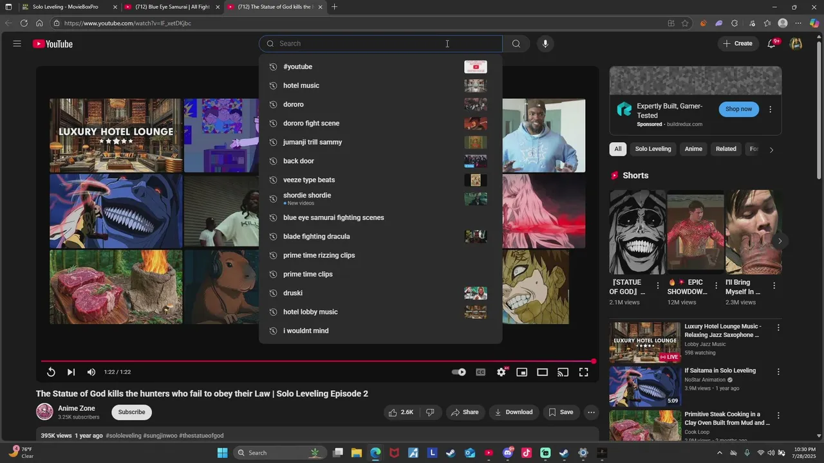Start voice search with the microphone
This screenshot has width=824, height=463.
click(x=545, y=44)
